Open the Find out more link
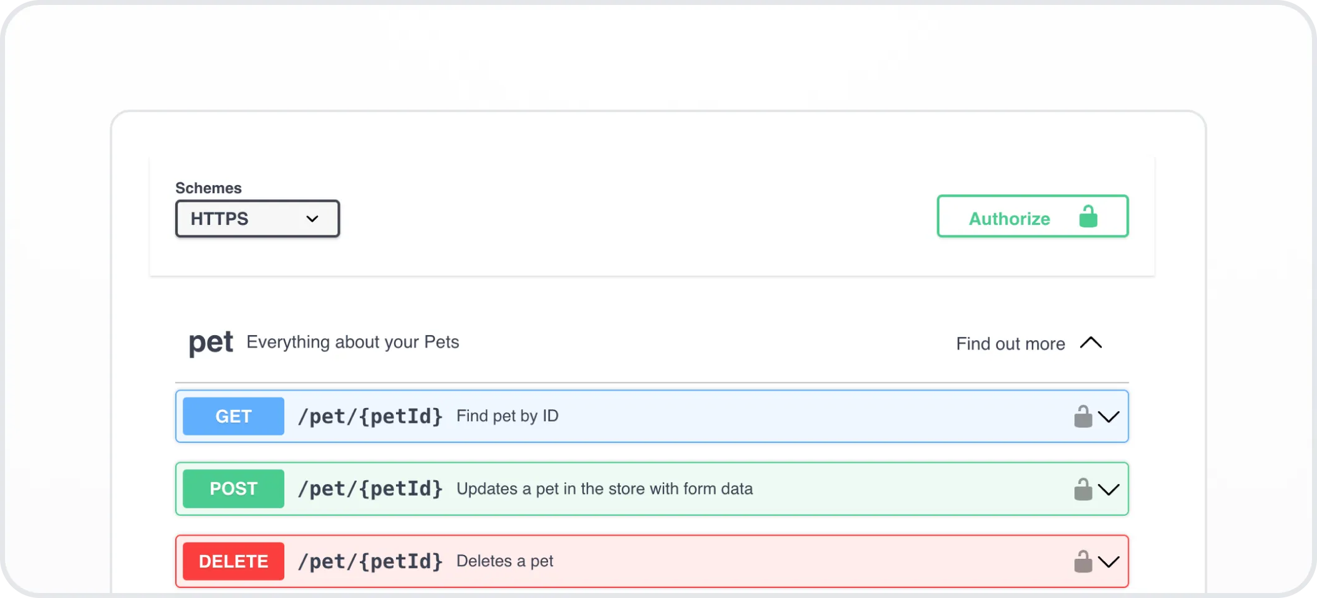Viewport: 1317px width, 598px height. point(1011,344)
